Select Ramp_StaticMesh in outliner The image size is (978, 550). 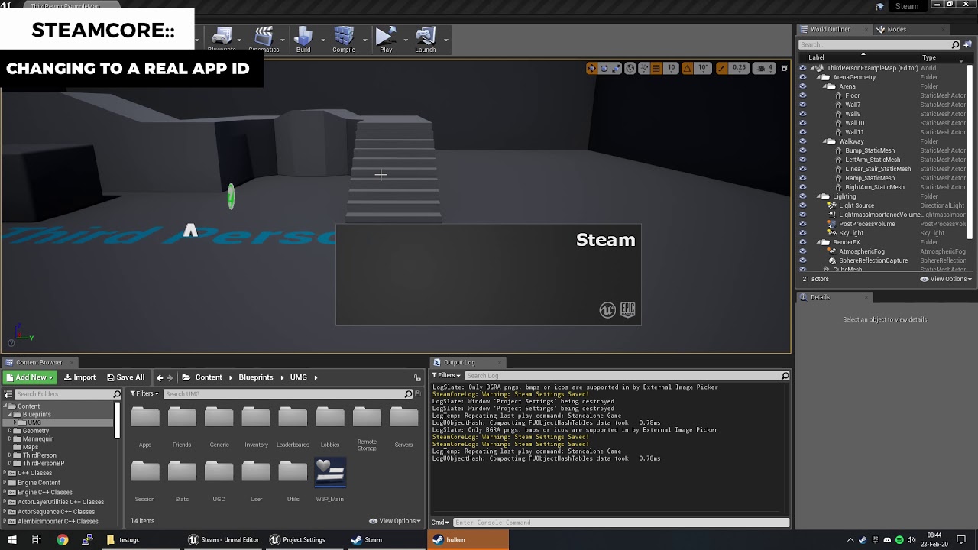point(870,178)
